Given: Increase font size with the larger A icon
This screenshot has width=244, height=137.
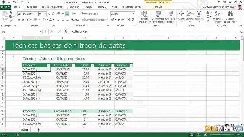Looking at the screenshot, I should pyautogui.click(x=49, y=14).
